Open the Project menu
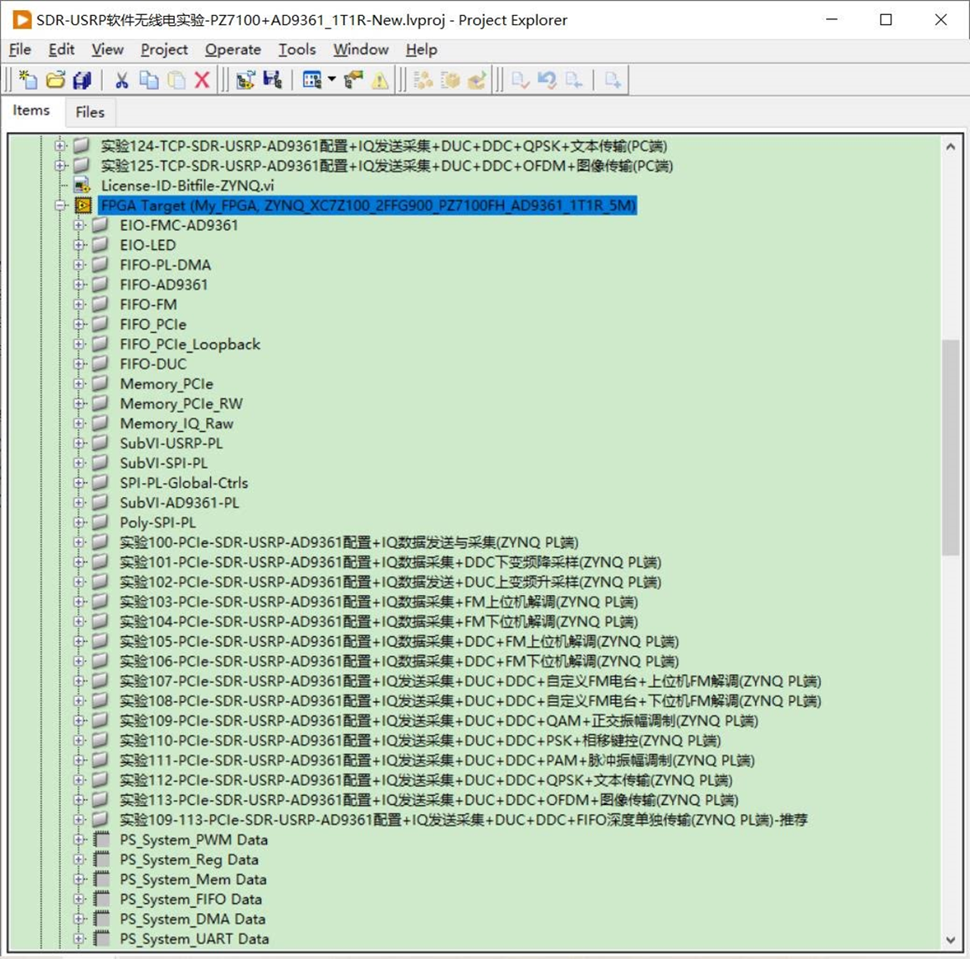Screen dimensions: 970x959 164,49
